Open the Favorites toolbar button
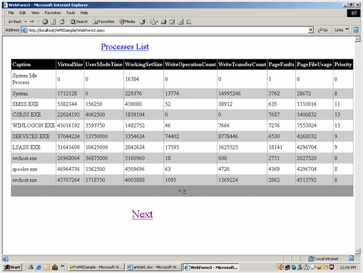The height and width of the screenshot is (273, 363). coord(103,22)
